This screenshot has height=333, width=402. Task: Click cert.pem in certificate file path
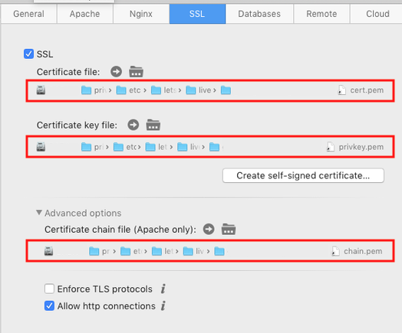(x=361, y=90)
